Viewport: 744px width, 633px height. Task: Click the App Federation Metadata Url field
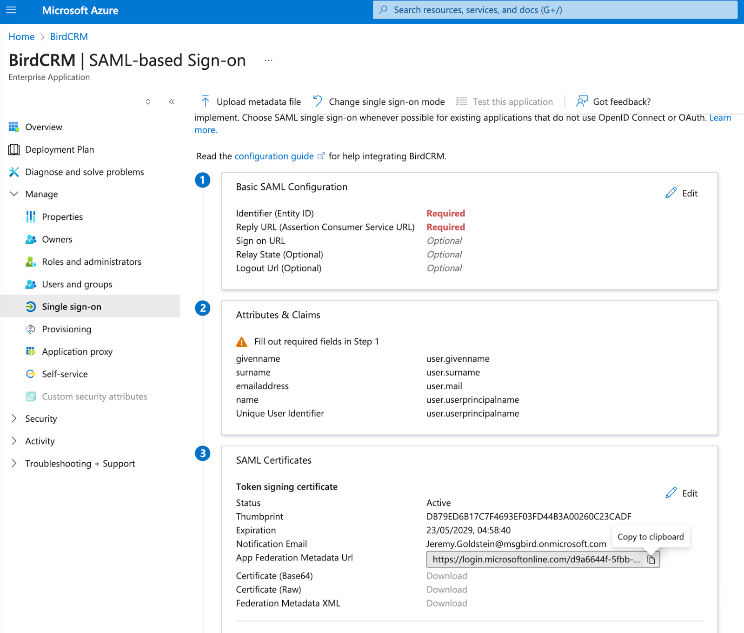click(535, 559)
